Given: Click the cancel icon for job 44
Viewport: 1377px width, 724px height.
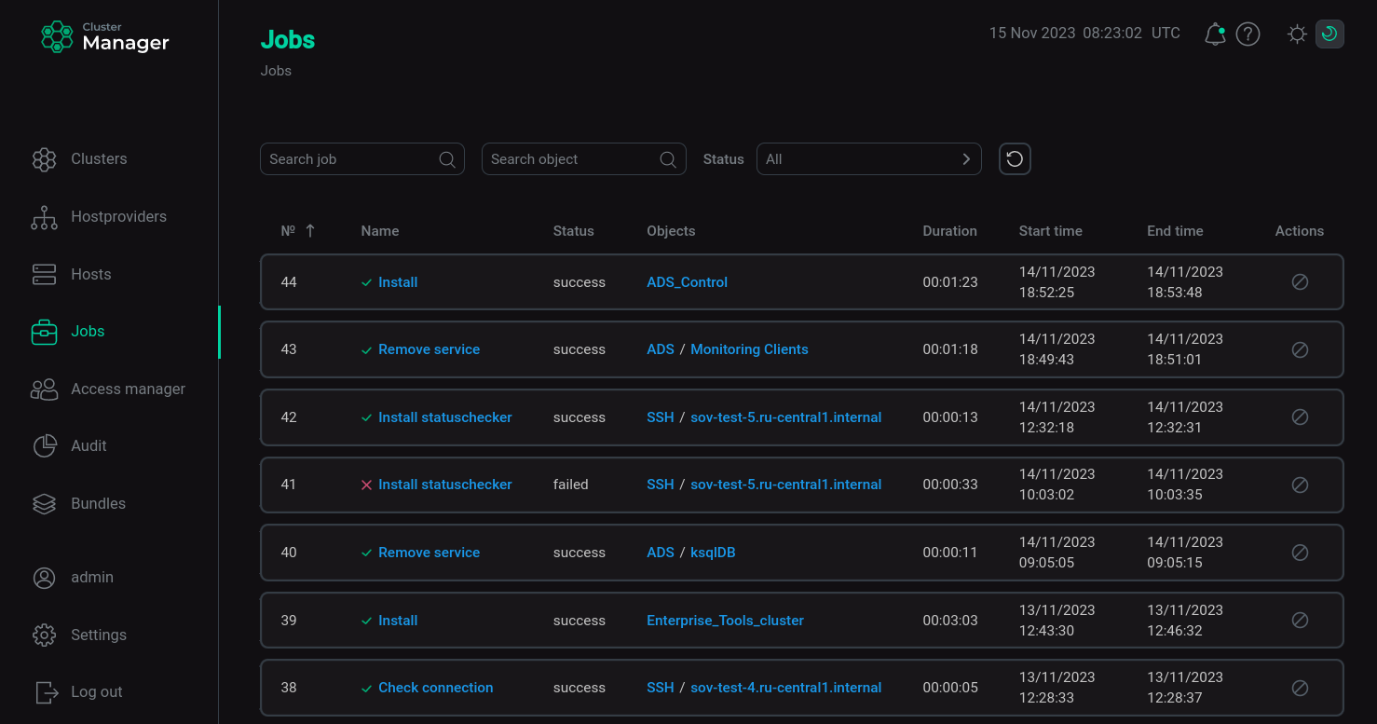Looking at the screenshot, I should [x=1300, y=282].
